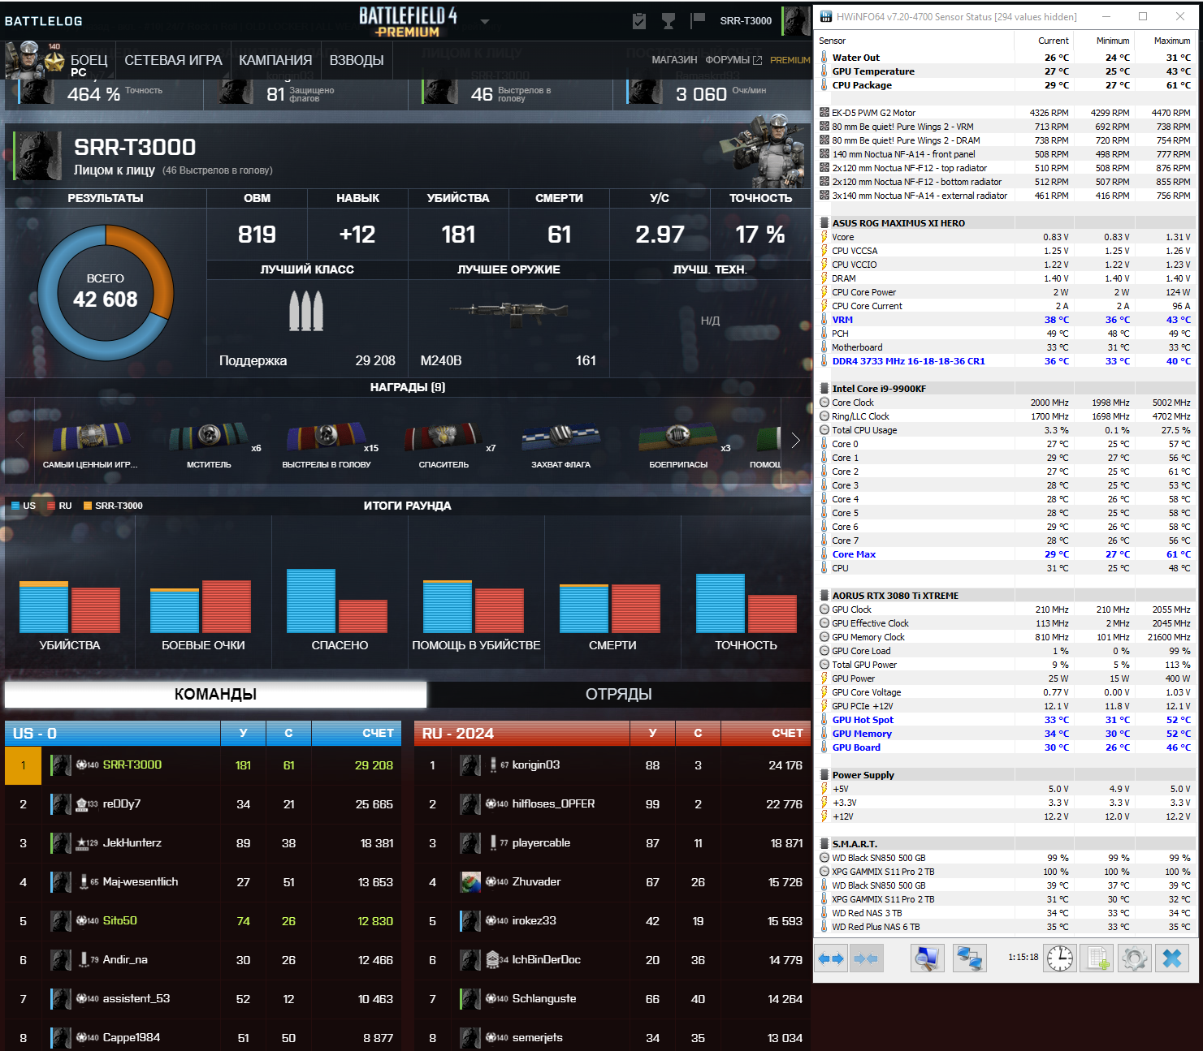
Task: Select the GPU Hot Spot row
Action: (1006, 720)
